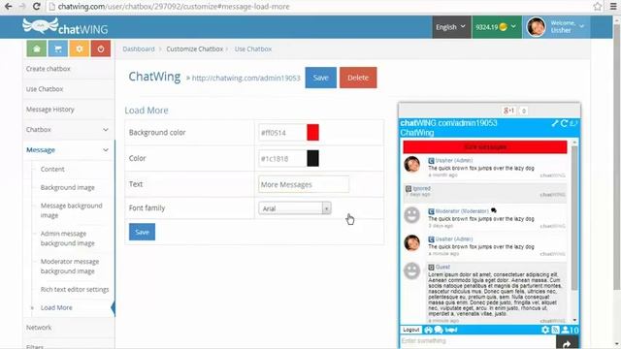
Task: Click the red Delete button
Action: coord(358,78)
